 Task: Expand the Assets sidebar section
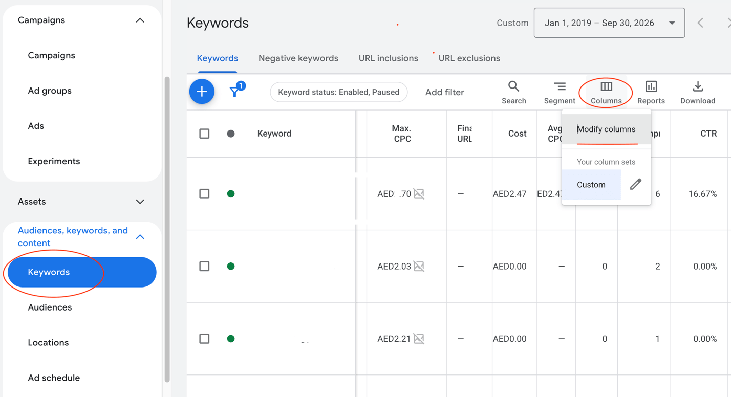(x=140, y=202)
